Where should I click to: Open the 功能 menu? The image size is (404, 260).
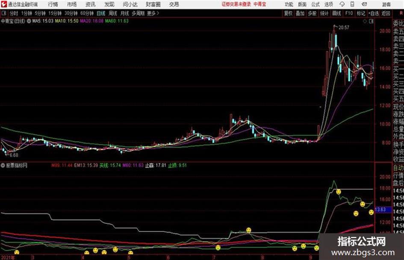tap(289, 4)
